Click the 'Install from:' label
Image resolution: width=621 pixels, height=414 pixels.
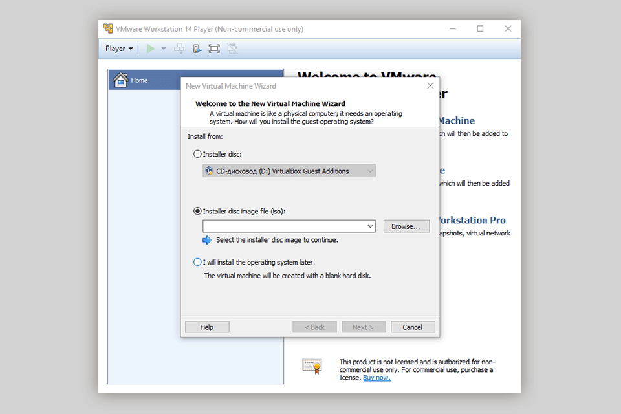(x=205, y=136)
